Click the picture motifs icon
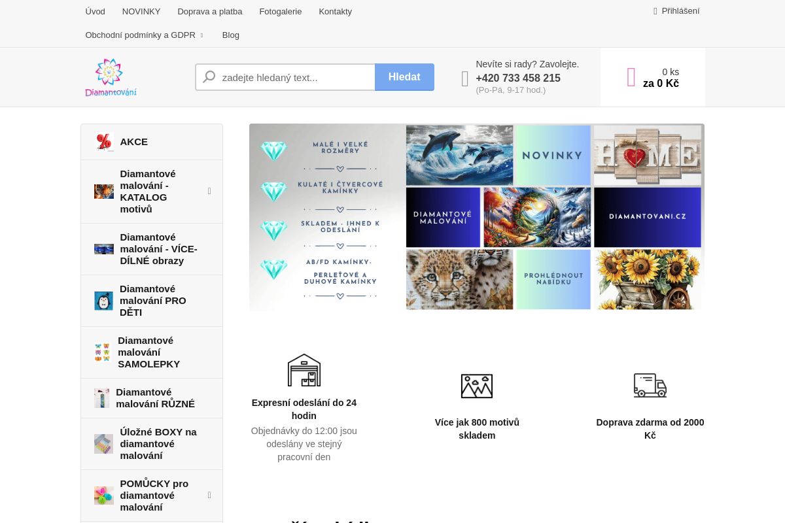The image size is (785, 523). click(476, 386)
